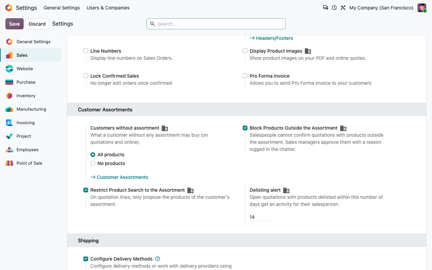Select Manufacturing settings in the sidebar
This screenshot has width=432, height=270.
click(x=31, y=109)
